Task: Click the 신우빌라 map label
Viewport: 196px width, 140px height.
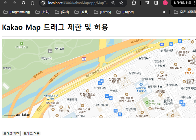Action: [x=160, y=66]
